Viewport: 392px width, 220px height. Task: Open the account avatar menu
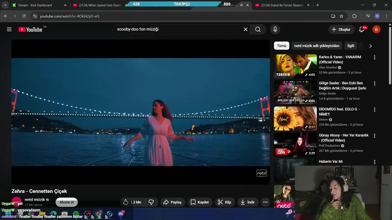[x=376, y=29]
